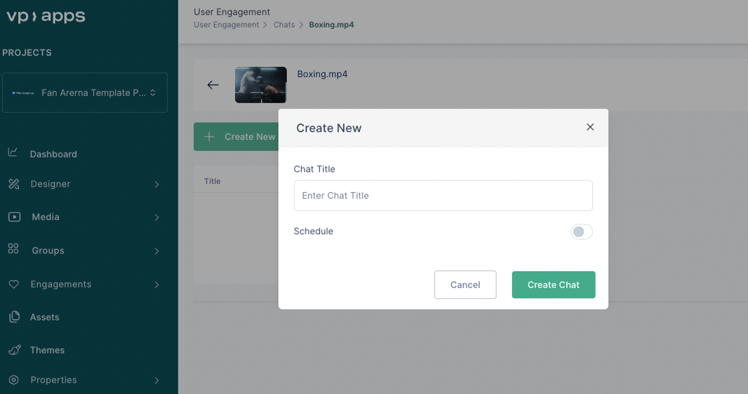The height and width of the screenshot is (394, 748).
Task: Expand the Groups submenu chevron
Action: coord(157,251)
